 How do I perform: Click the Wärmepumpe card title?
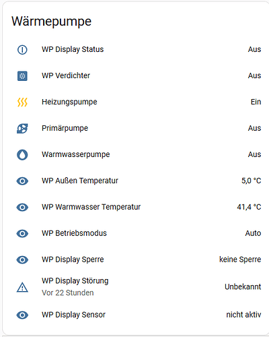click(51, 22)
